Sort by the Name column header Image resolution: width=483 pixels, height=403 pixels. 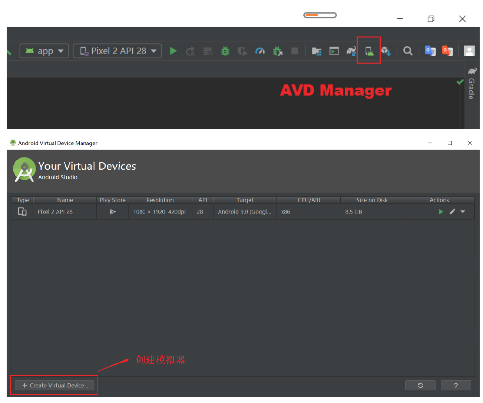65,200
